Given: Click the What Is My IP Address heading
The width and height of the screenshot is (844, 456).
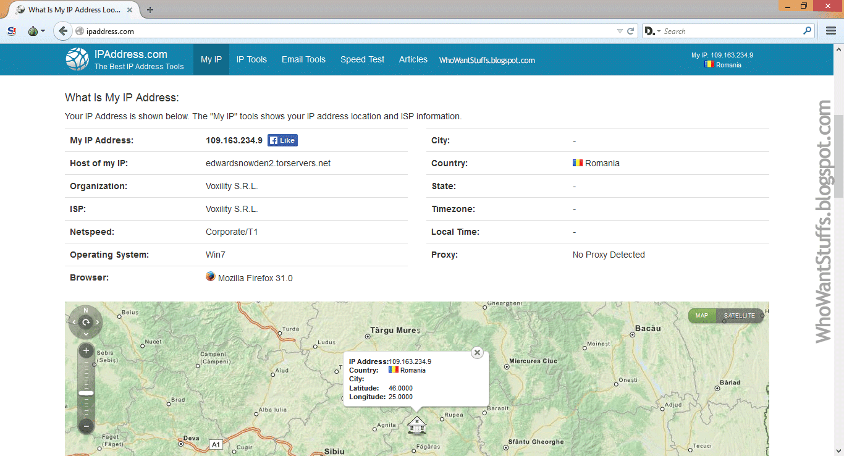Looking at the screenshot, I should [x=122, y=97].
